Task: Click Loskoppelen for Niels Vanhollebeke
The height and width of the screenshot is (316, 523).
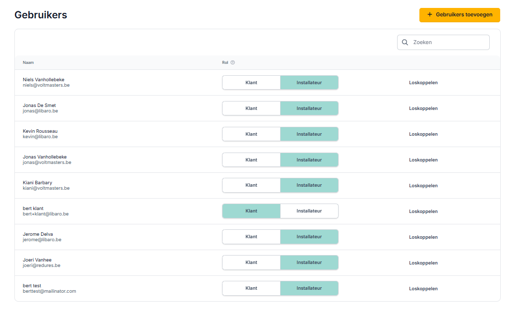Action: point(423,82)
